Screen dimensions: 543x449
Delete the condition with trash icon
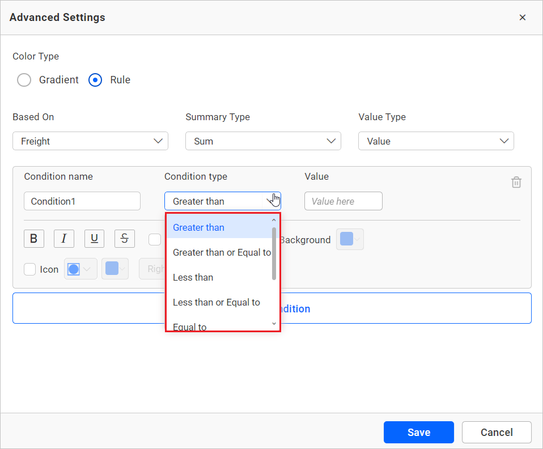(x=516, y=183)
